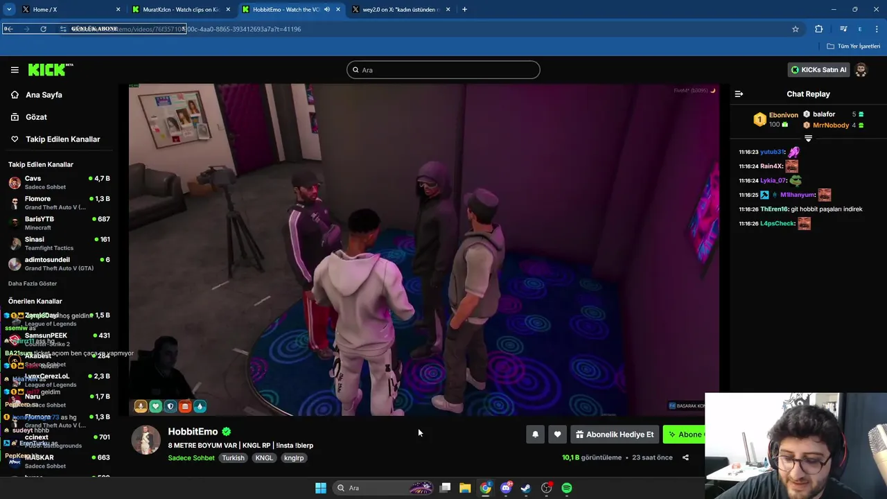
Task: Select the KNGL tag
Action: [x=264, y=458]
